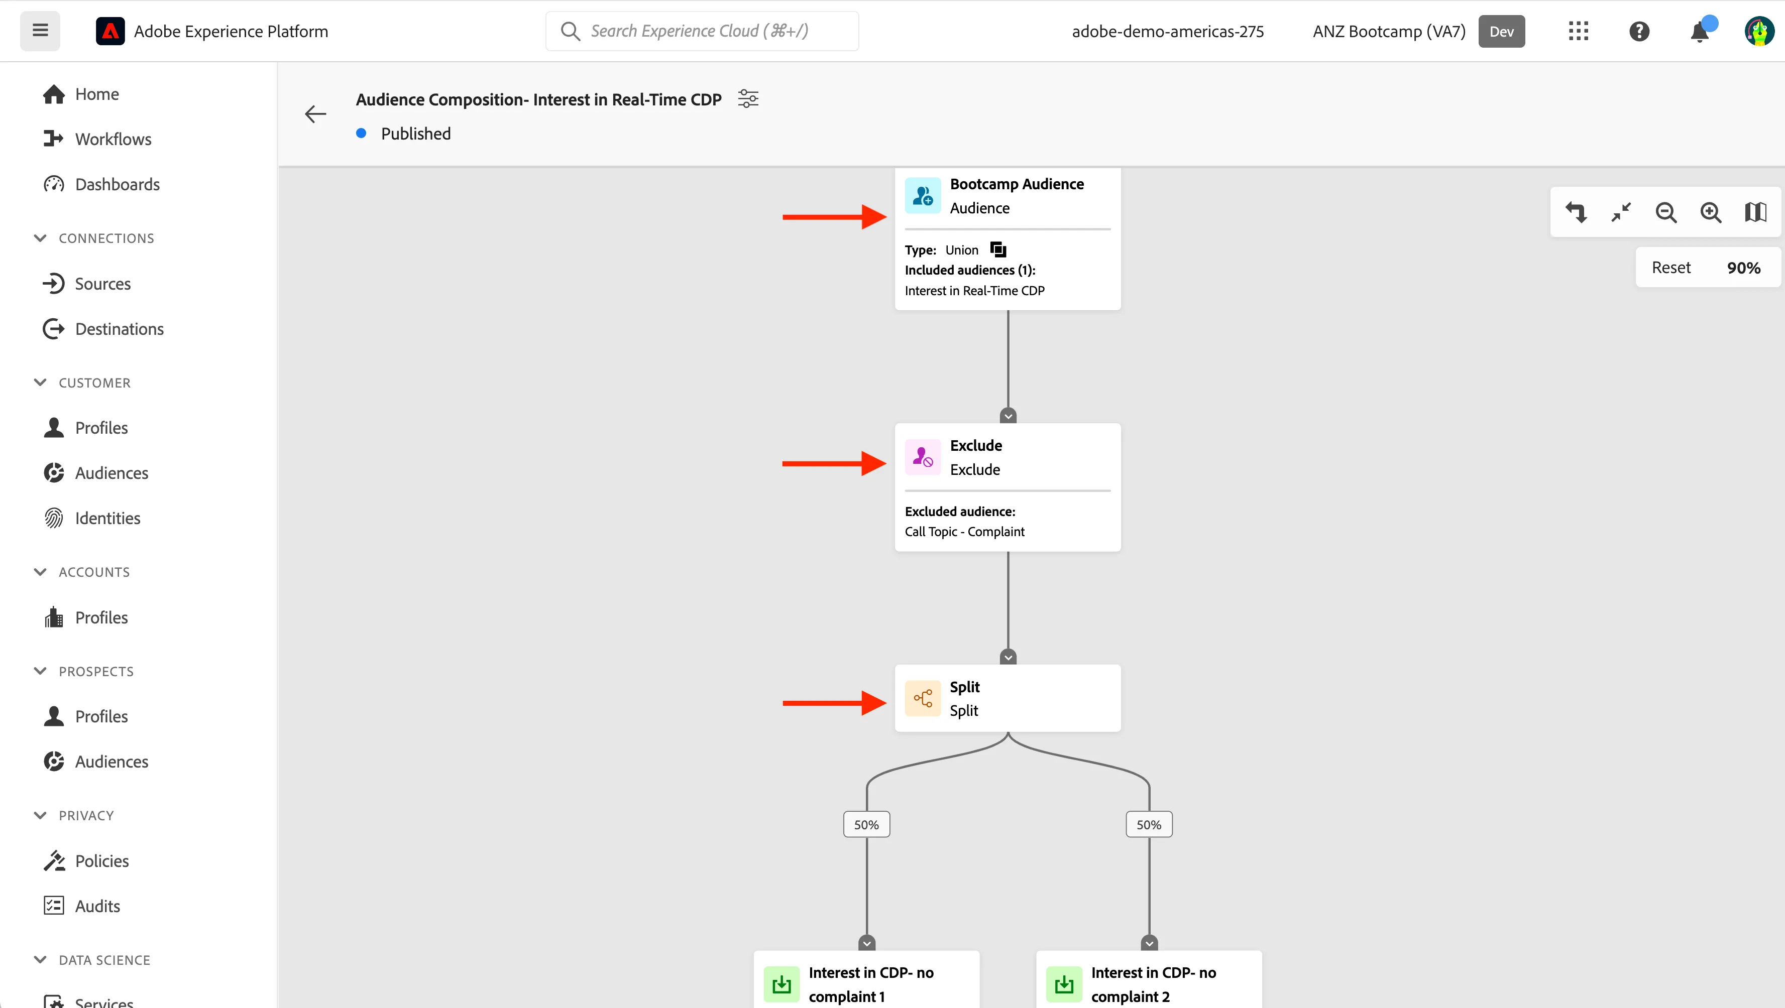Image resolution: width=1785 pixels, height=1008 pixels.
Task: Open the help question mark icon
Action: tap(1639, 31)
